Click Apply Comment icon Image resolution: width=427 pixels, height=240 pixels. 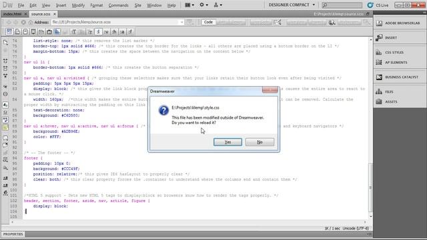tap(5, 138)
